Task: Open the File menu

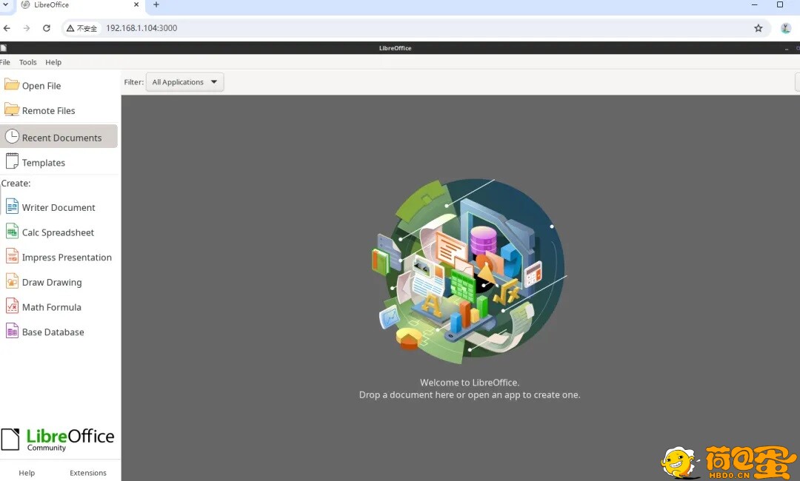Action: 5,62
